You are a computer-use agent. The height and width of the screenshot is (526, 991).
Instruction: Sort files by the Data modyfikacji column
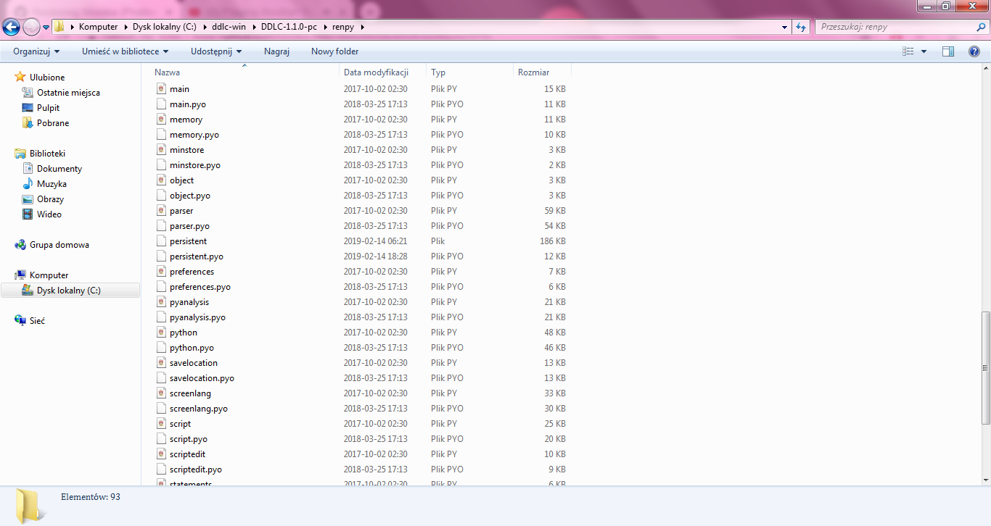375,72
